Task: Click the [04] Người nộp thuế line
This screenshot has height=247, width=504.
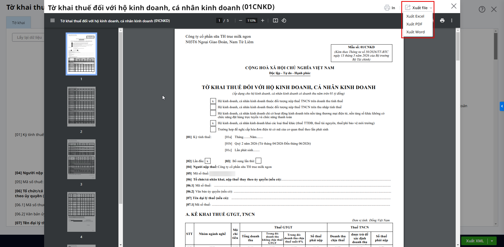Action: tap(229, 167)
